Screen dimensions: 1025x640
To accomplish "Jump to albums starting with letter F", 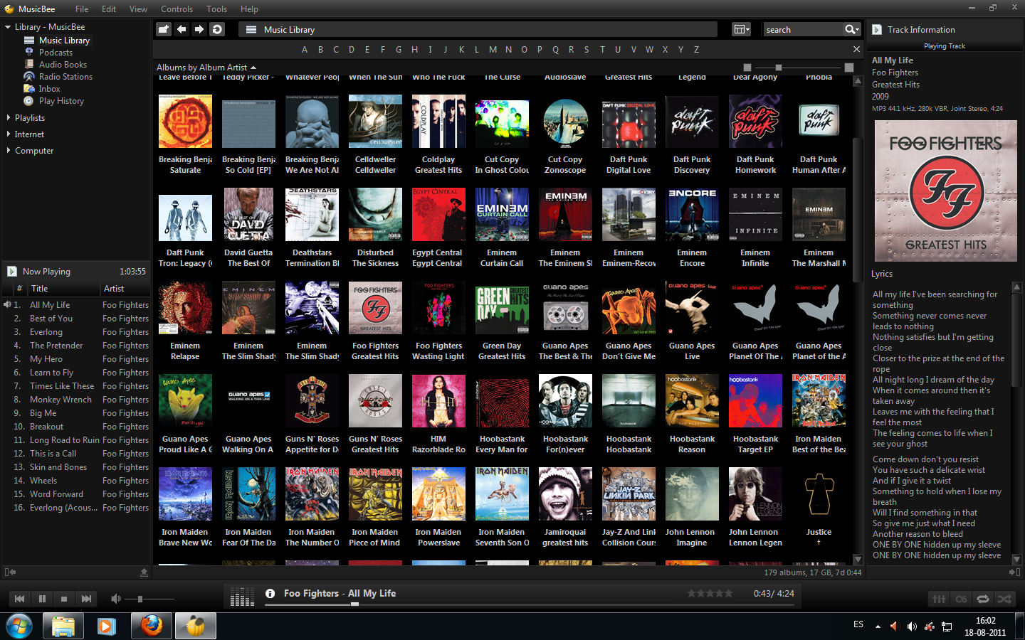I will click(x=382, y=49).
